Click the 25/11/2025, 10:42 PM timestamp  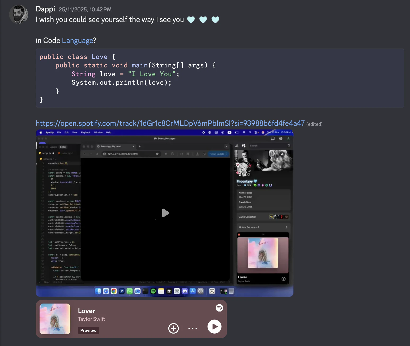85,10
